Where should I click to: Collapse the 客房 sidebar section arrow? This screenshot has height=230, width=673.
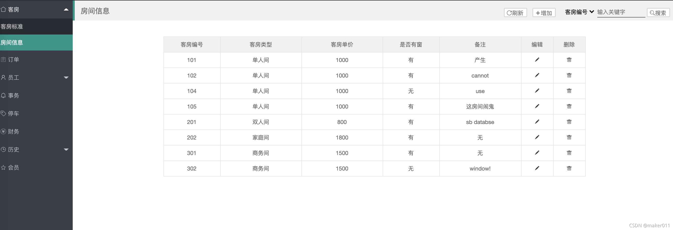coord(66,10)
